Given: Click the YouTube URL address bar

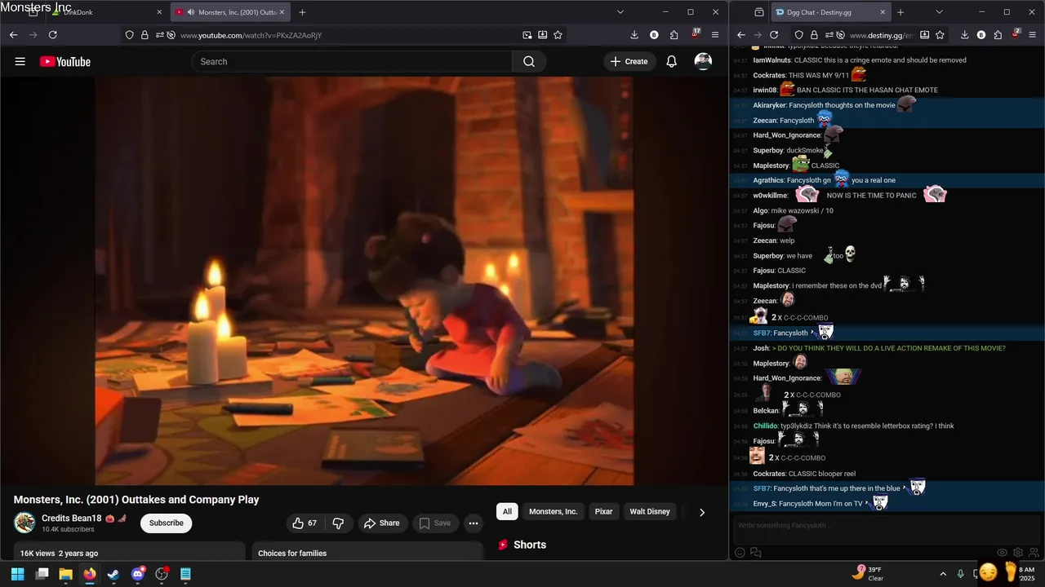Looking at the screenshot, I should tap(343, 35).
